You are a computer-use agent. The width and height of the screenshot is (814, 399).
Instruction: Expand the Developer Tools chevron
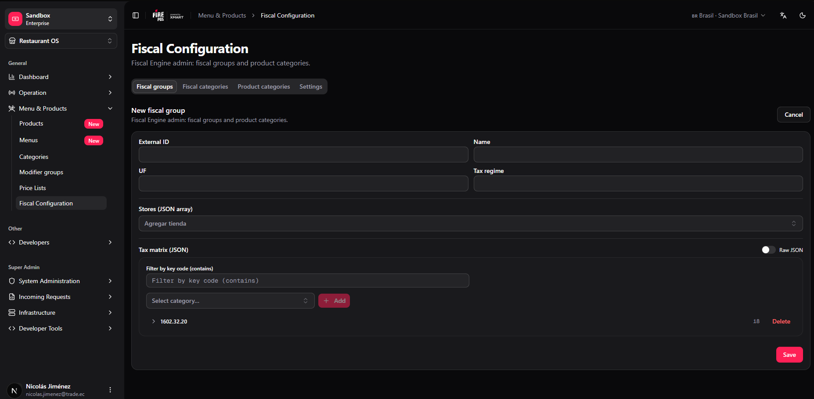tap(110, 328)
